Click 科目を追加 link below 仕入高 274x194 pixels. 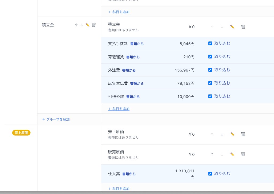119,189
